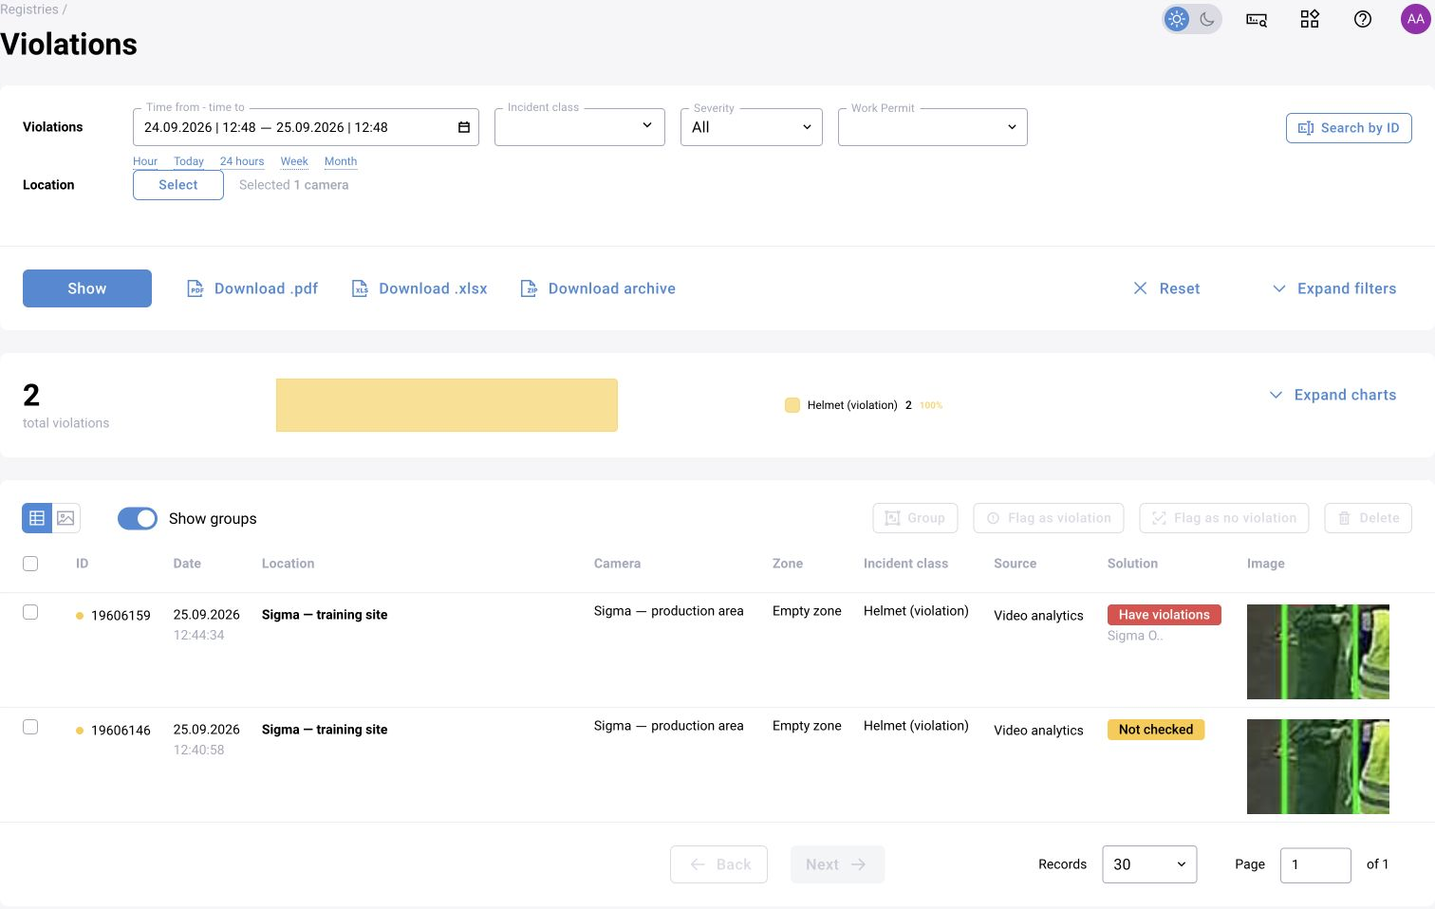Screen dimensions: 1435x909
Task: Set time range to Week
Action: 294,161
